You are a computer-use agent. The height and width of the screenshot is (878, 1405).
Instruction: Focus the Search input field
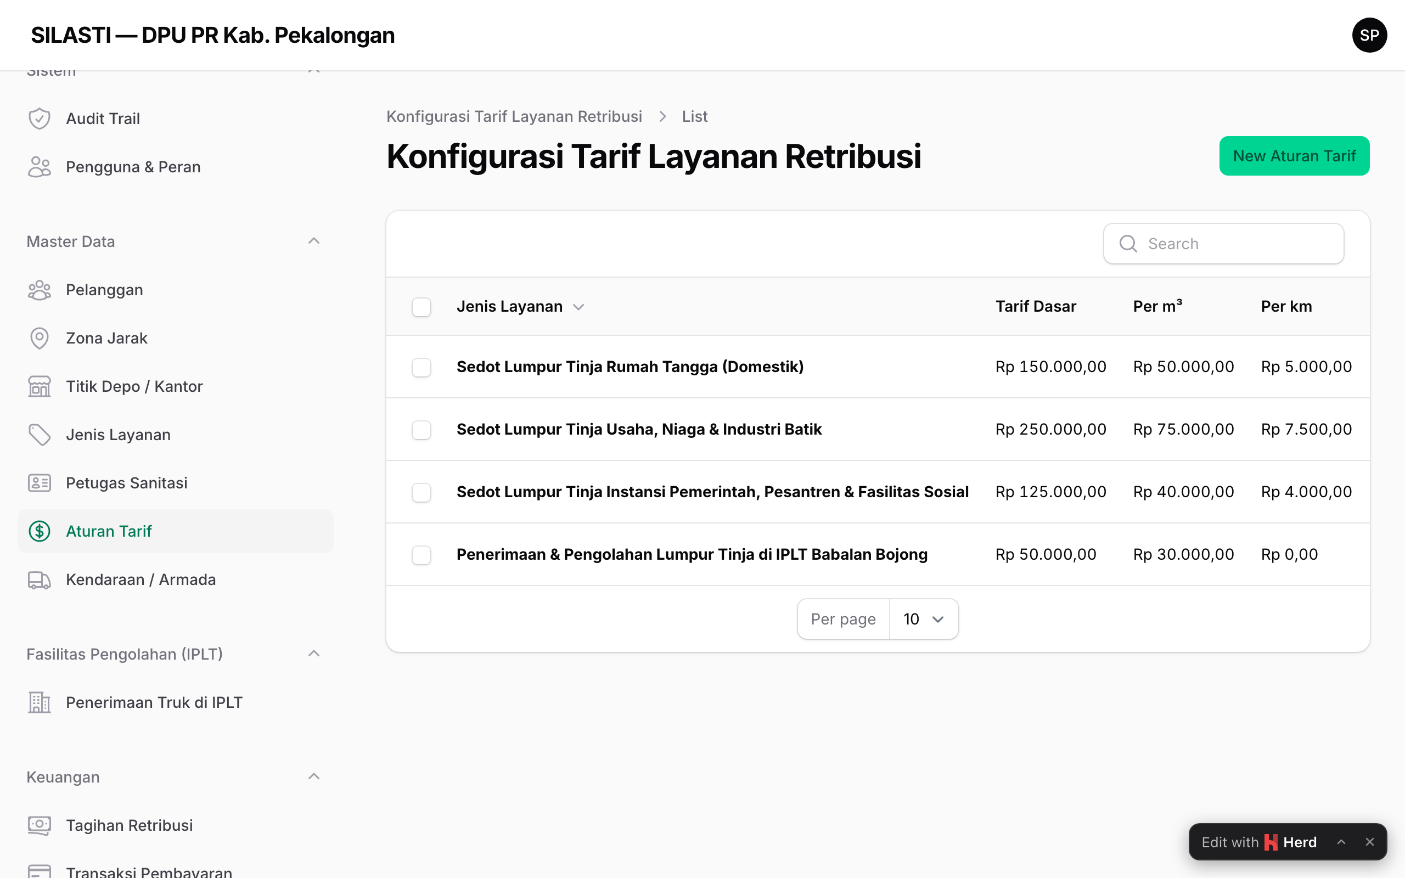tap(1223, 243)
